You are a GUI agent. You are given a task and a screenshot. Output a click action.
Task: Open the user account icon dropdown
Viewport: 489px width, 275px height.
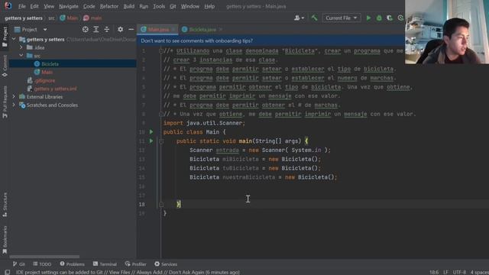pos(299,18)
